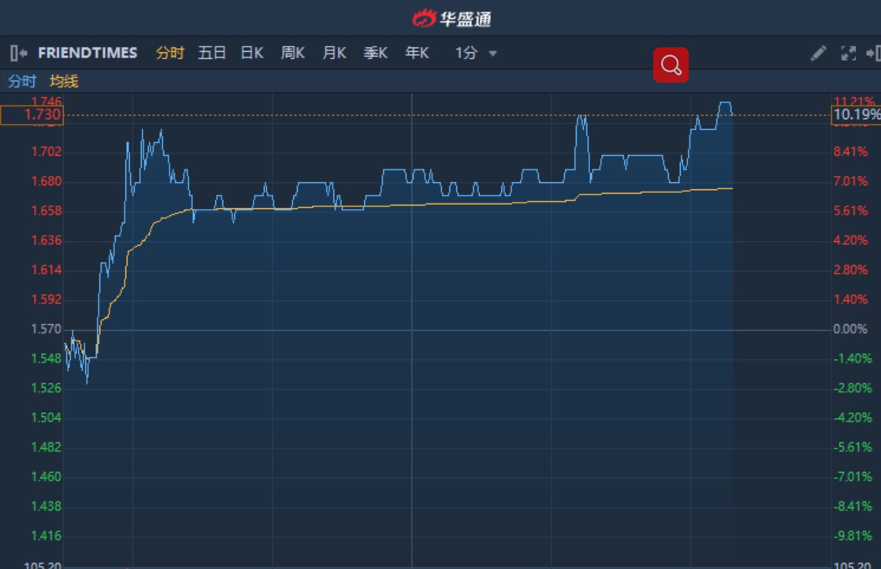Viewport: 881px width, 569px height.
Task: Open the 年K yearly chart tab
Action: [417, 53]
